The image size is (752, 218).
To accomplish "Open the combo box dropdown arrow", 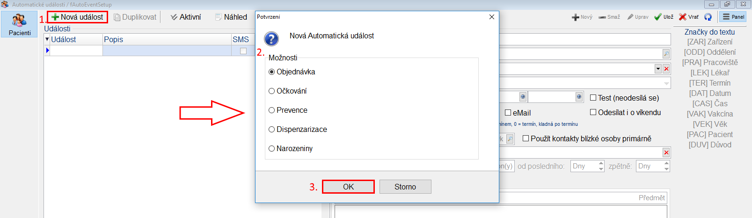I will (658, 69).
